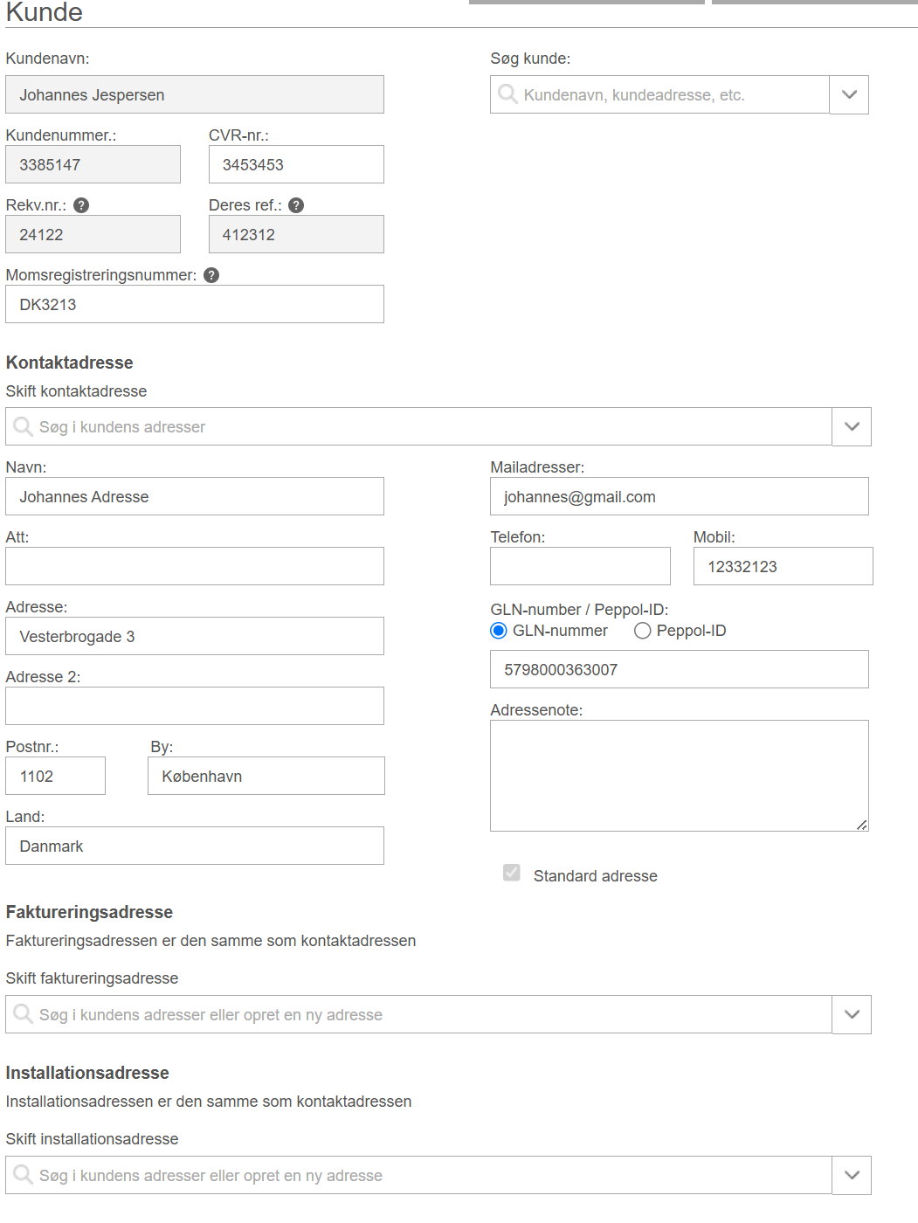Open the Søg kunde dropdown arrow
Image resolution: width=918 pixels, height=1223 pixels.
click(x=849, y=94)
